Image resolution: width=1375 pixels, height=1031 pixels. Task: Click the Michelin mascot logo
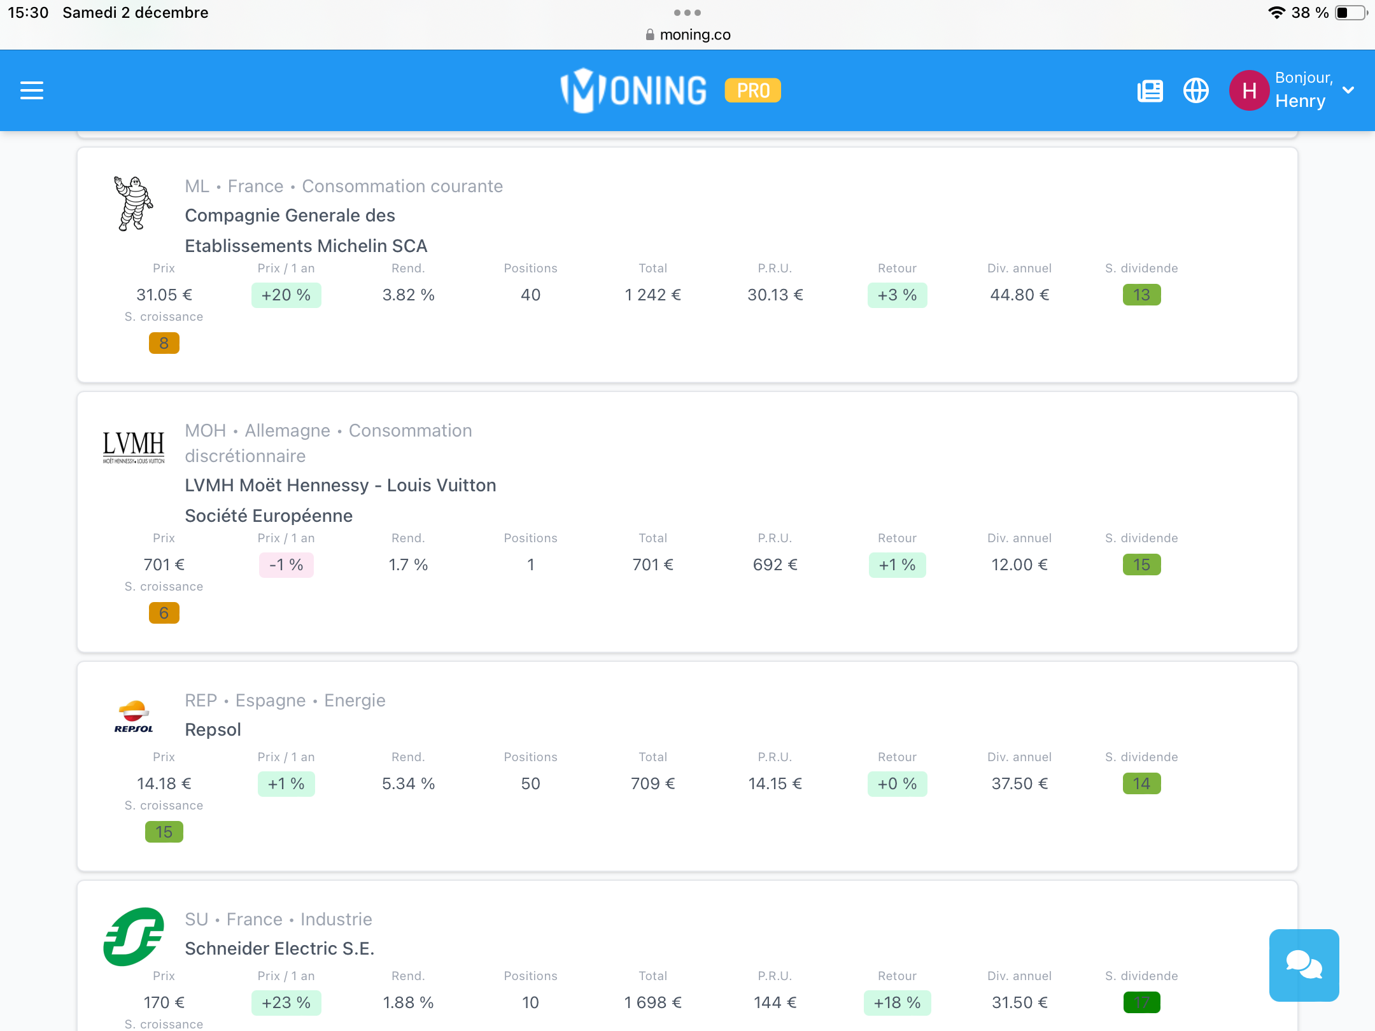(134, 204)
